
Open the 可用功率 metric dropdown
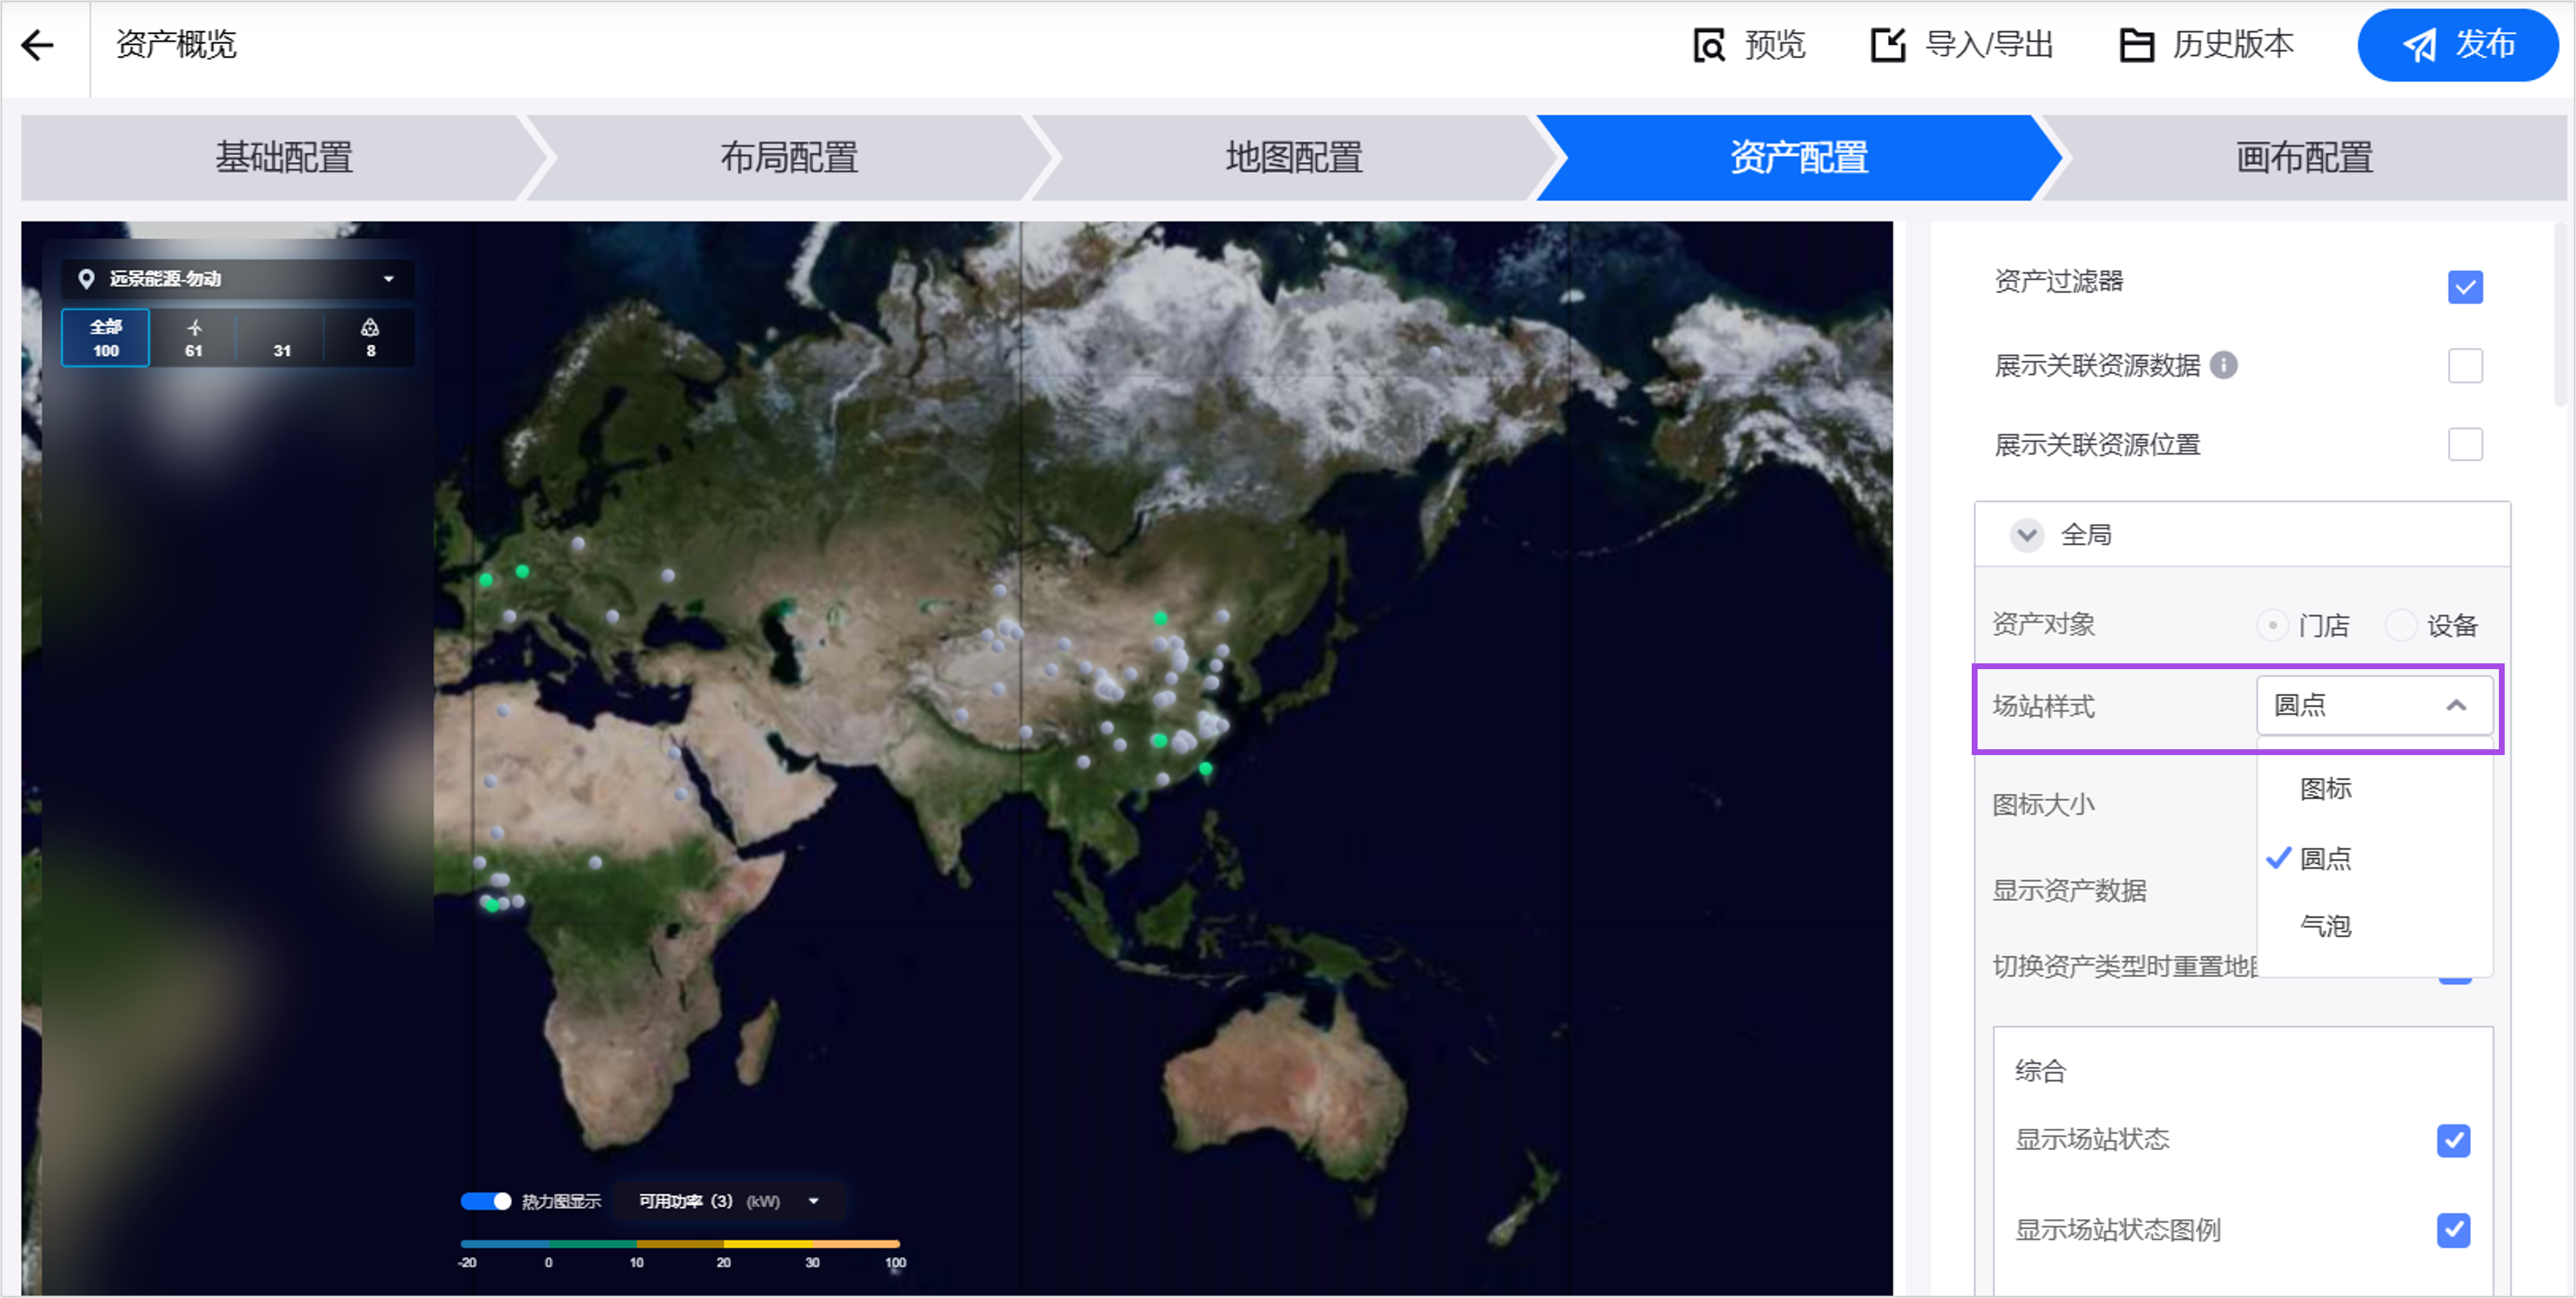click(x=728, y=1201)
